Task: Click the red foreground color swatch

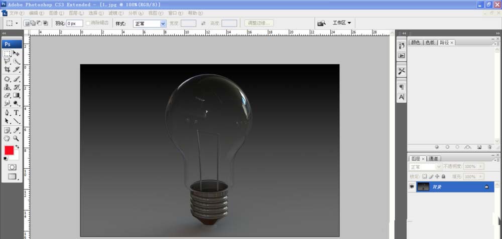Action: (x=9, y=150)
